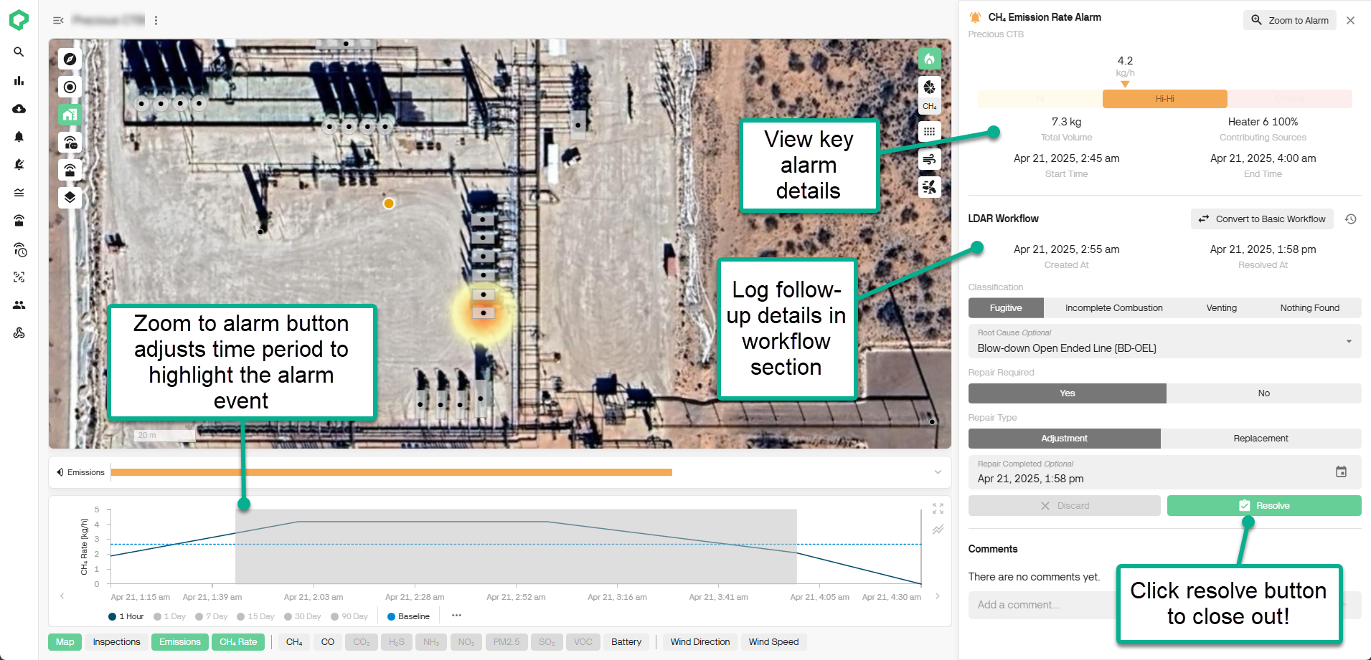Click the workflow history clock icon
Viewport: 1371px width, 660px height.
point(1350,219)
